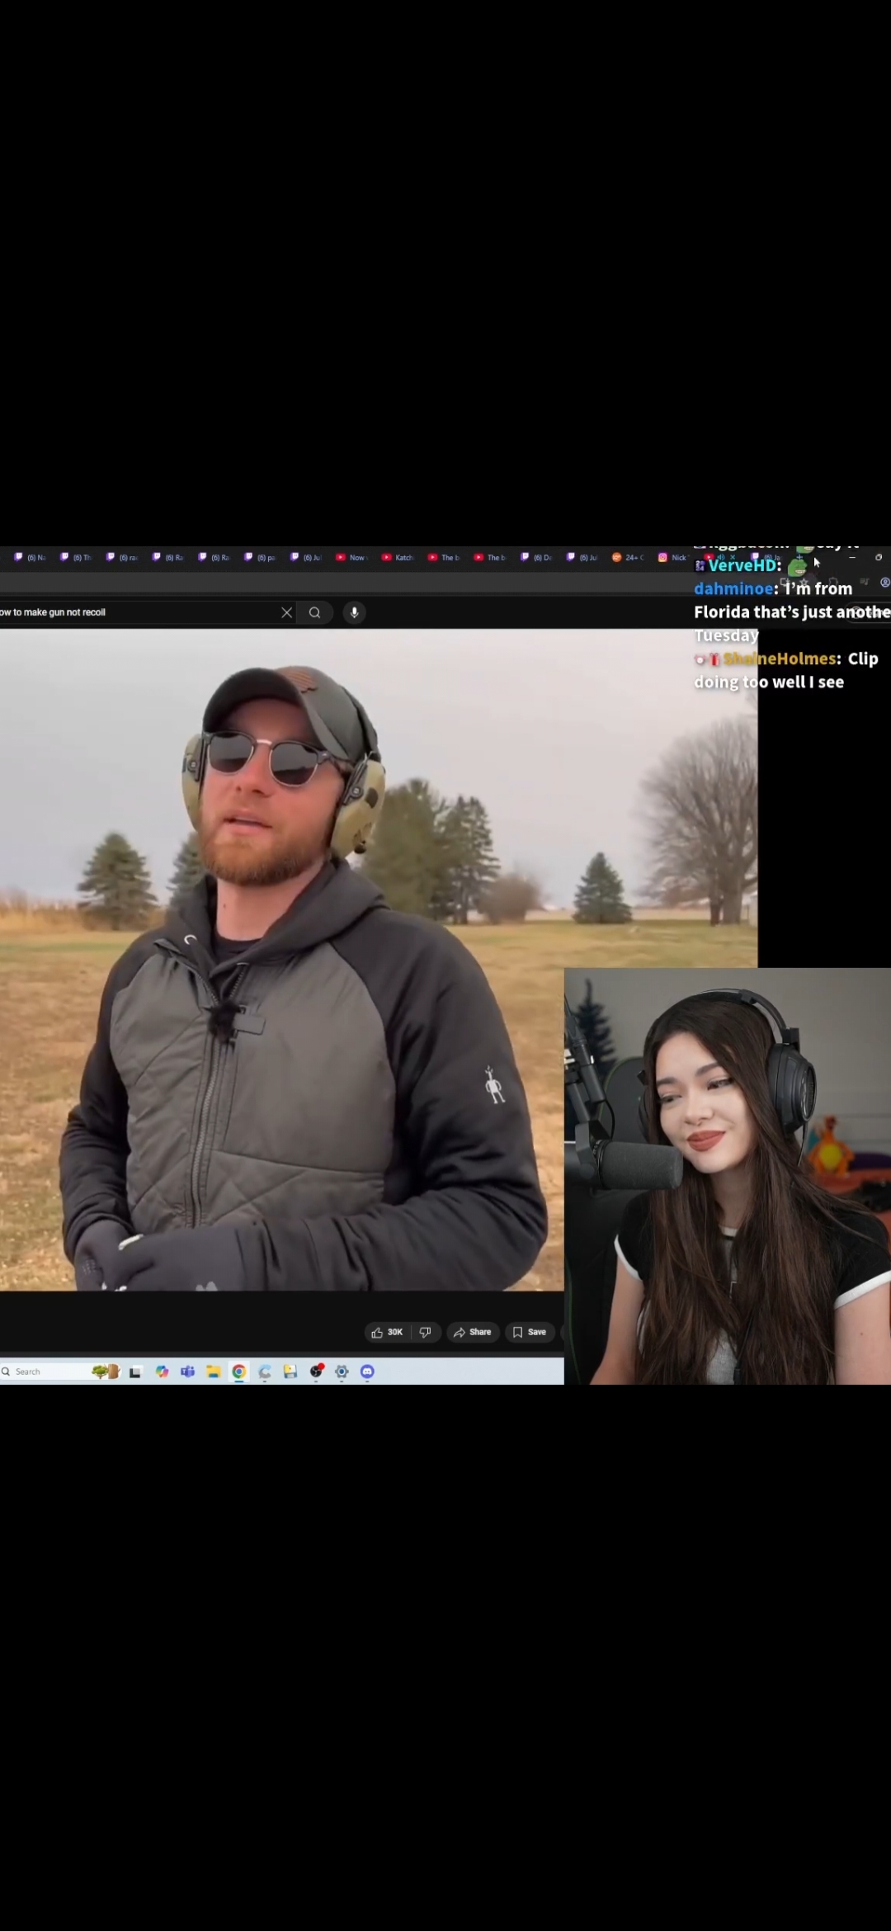Viewport: 891px width, 1931px height.
Task: Open the Share button under the video
Action: (473, 1332)
